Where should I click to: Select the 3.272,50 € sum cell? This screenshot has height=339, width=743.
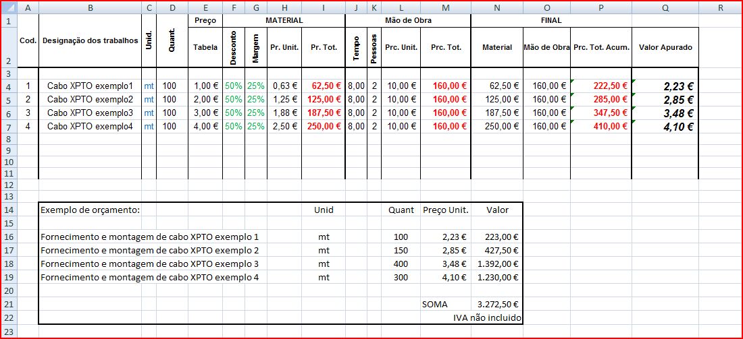[x=497, y=305]
